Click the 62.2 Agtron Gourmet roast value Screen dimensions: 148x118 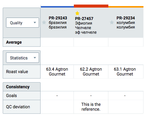point(91,72)
